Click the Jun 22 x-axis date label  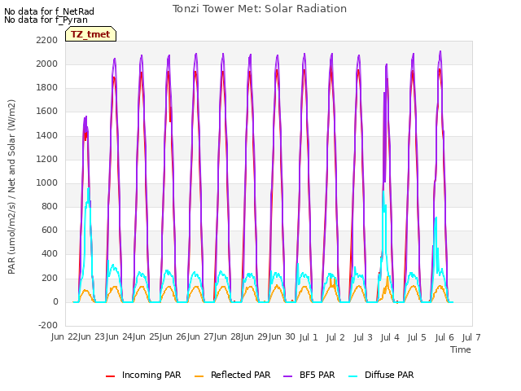point(65,337)
